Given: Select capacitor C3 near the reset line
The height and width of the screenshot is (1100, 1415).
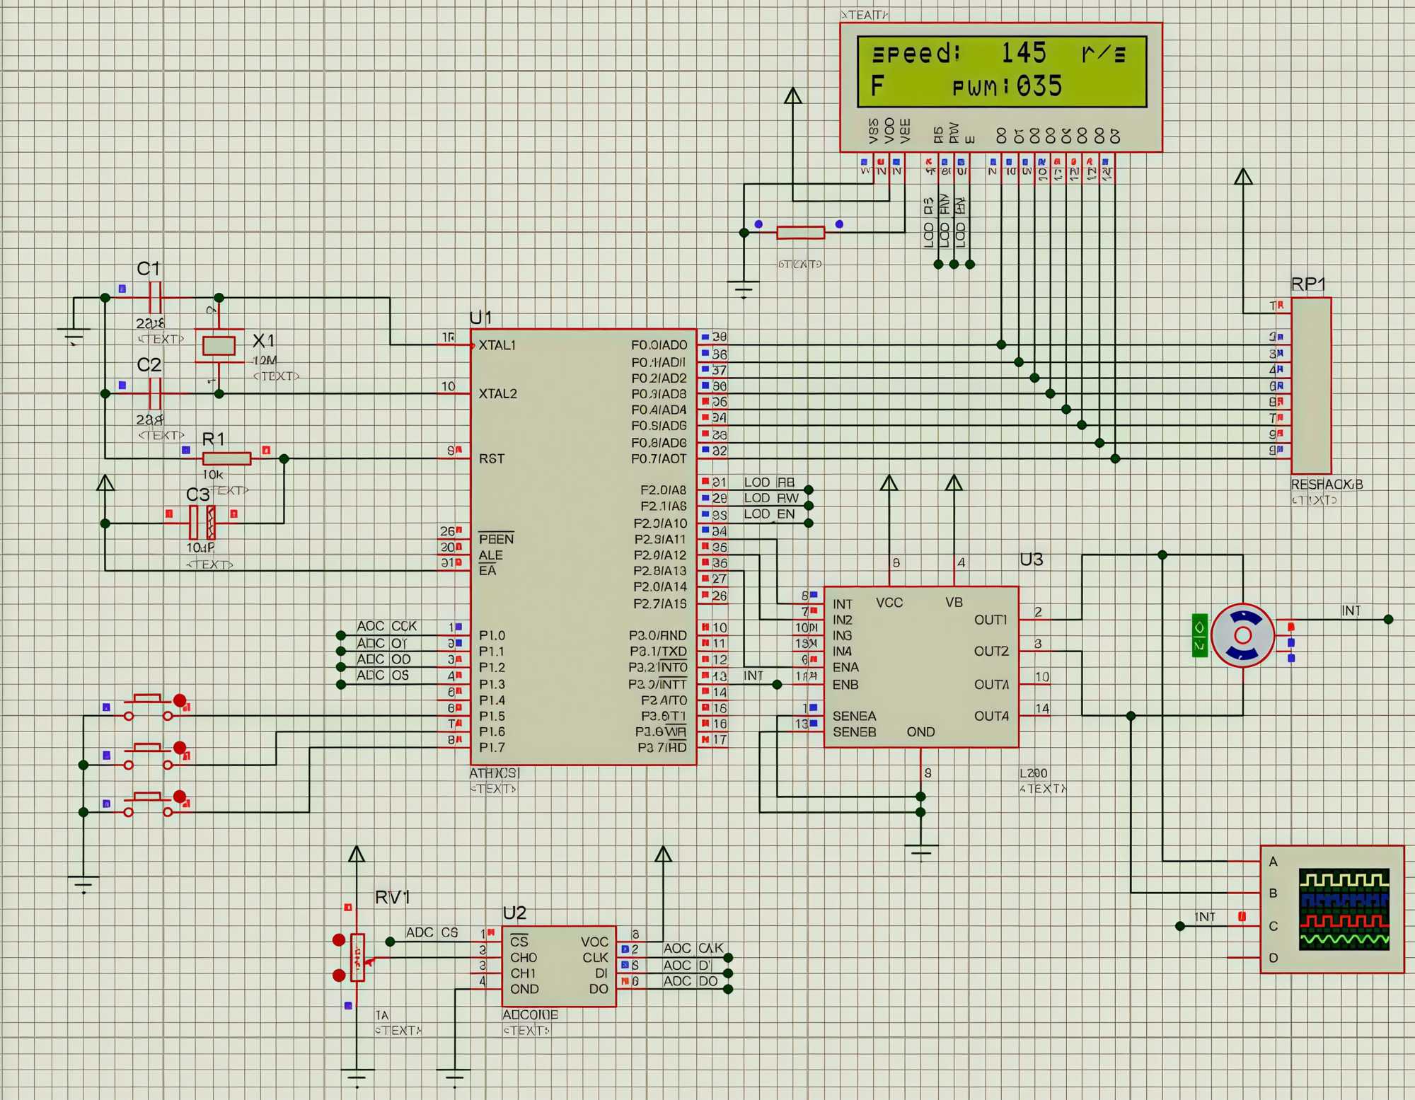Looking at the screenshot, I should 202,523.
